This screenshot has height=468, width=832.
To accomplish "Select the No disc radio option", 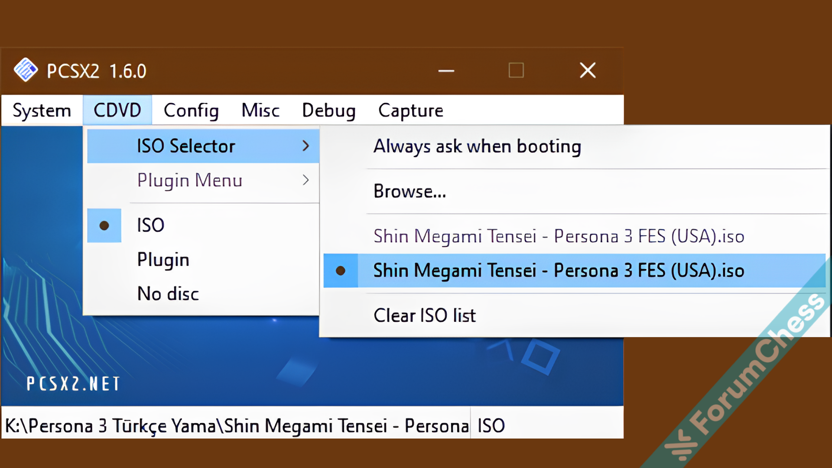I will click(x=203, y=294).
